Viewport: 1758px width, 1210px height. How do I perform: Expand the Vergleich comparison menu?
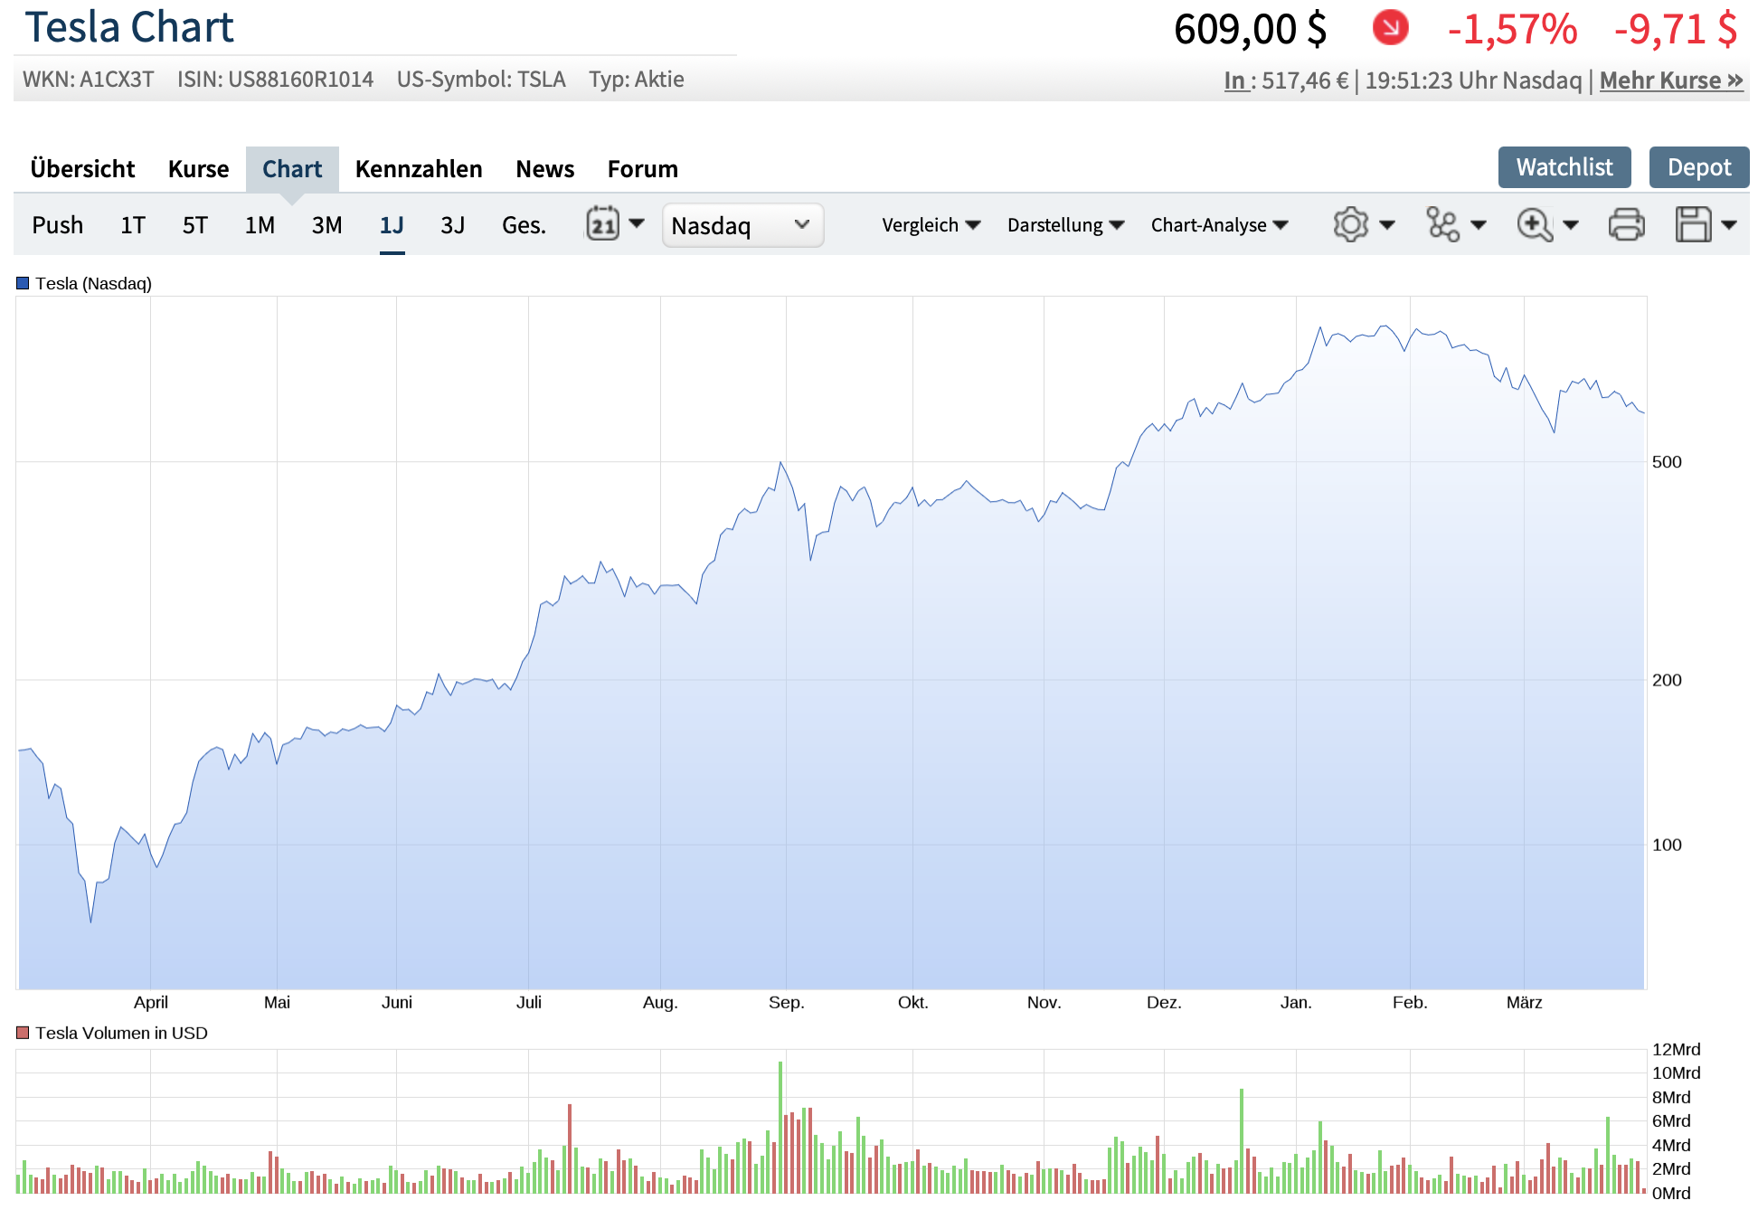(931, 225)
